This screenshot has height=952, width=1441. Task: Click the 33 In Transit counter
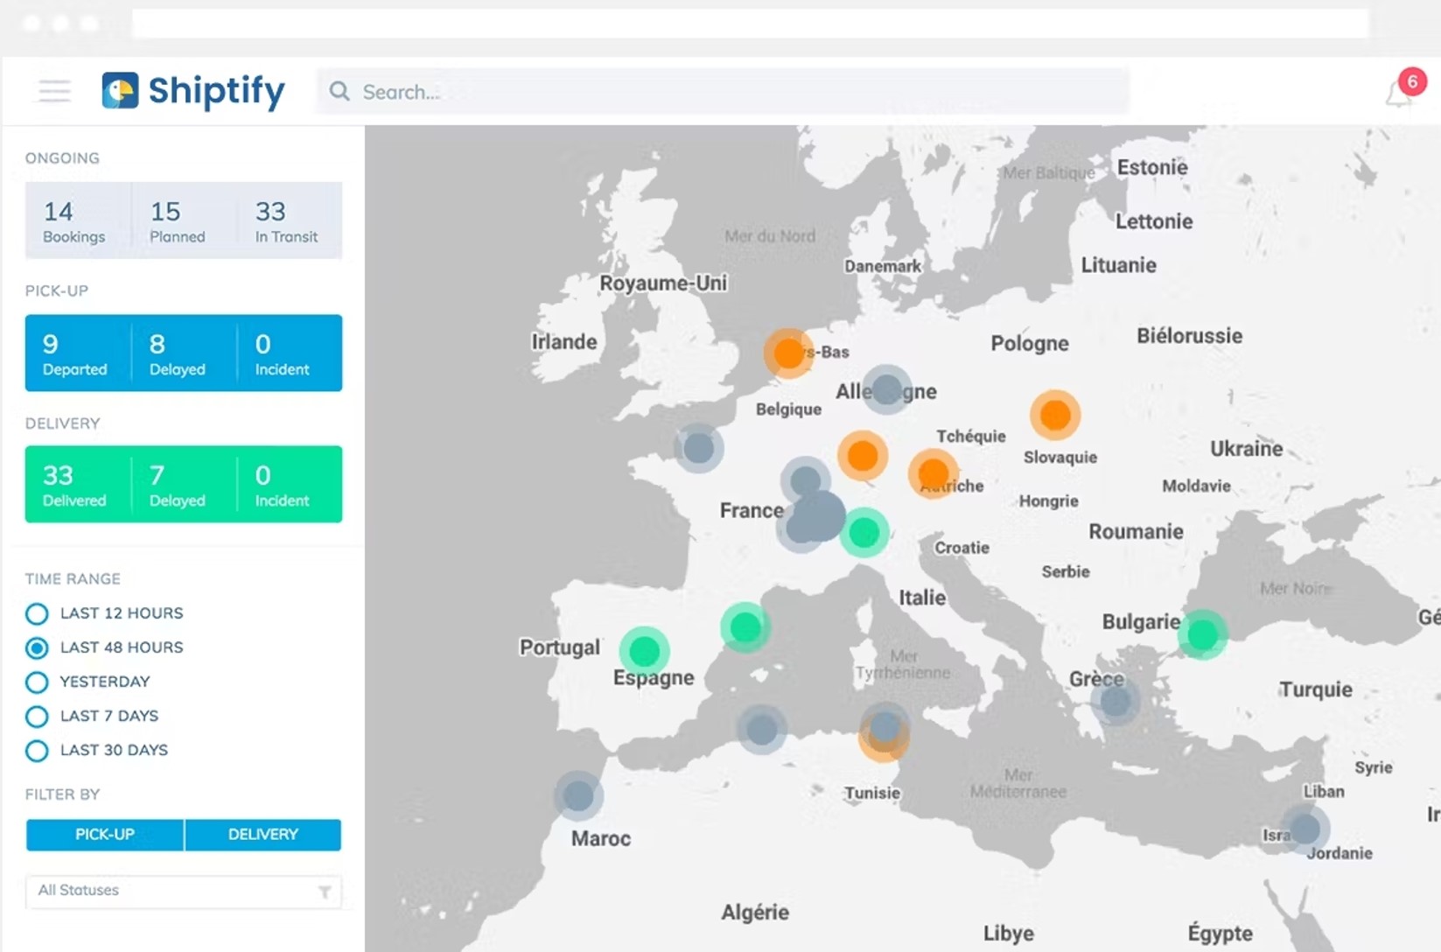click(288, 220)
